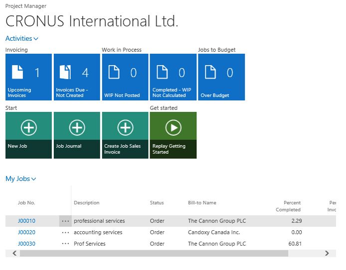346x270 pixels.
Task: Open job J00020 link
Action: pyautogui.click(x=26, y=232)
